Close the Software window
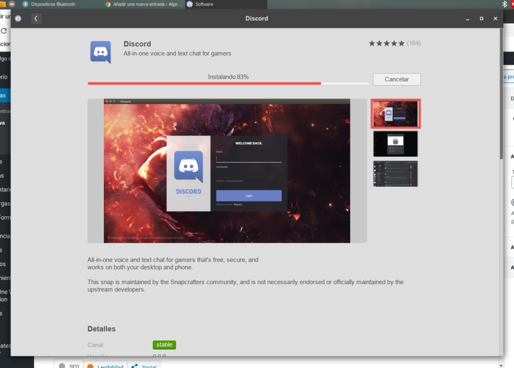 point(495,19)
